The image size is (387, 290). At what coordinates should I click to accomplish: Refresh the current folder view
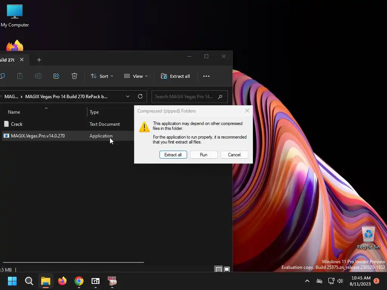pos(140,96)
